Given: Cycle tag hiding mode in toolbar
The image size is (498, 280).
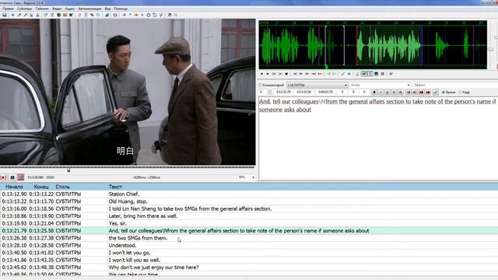Looking at the screenshot, I should [176, 15].
